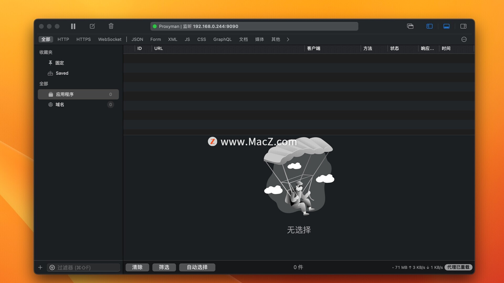Screen dimensions: 504x283
Task: Select the HTTP filter tab
Action: coord(63,39)
